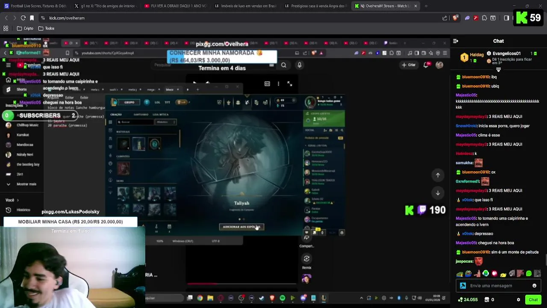Viewport: 547px width, 308px height.
Task: Expand the leaderboard chevron below Haldag
Action: coord(498,70)
